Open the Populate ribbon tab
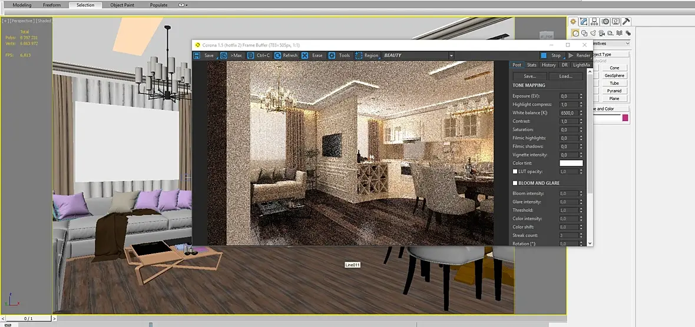This screenshot has height=327, width=695. coord(158,5)
